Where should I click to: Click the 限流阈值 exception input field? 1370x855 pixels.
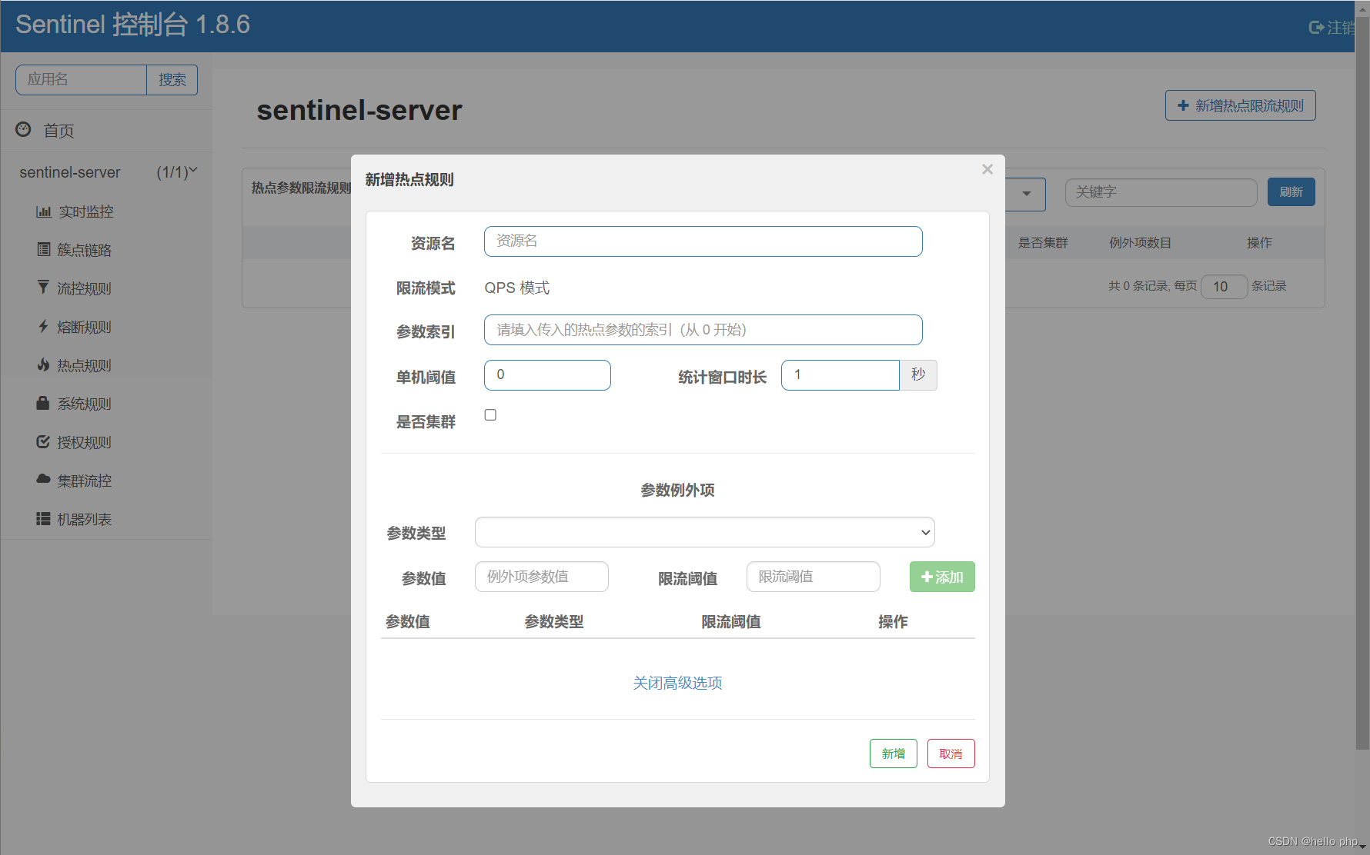click(x=813, y=577)
